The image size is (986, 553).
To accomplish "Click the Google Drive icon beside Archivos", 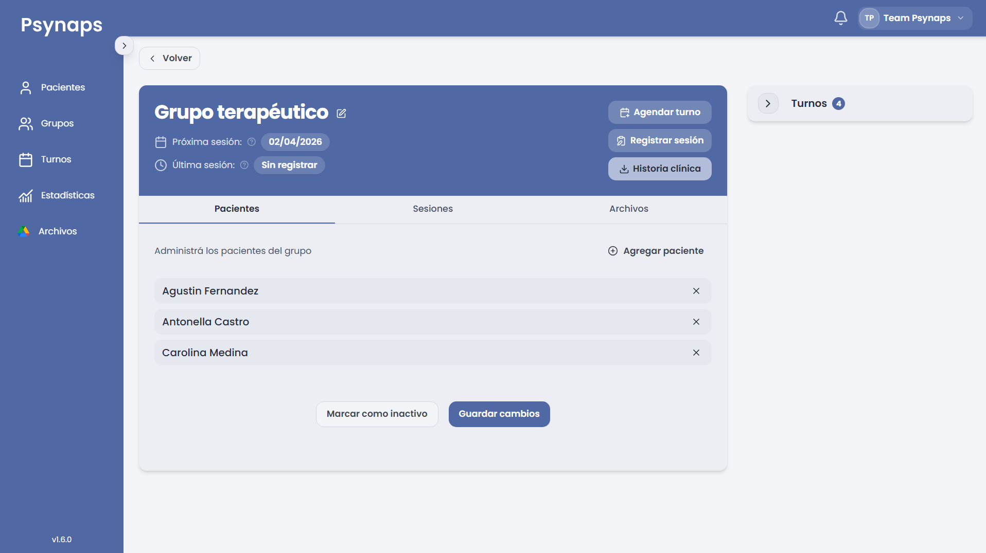I will click(x=24, y=231).
